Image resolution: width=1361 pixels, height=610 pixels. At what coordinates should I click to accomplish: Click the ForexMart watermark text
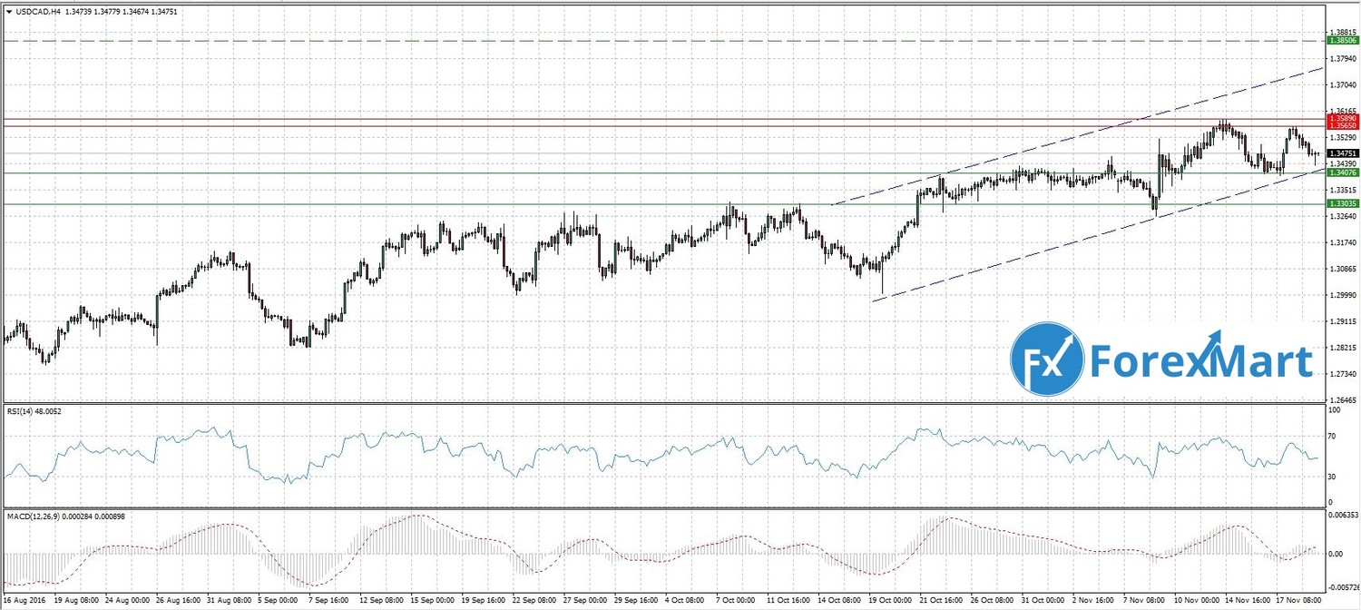(x=1199, y=360)
